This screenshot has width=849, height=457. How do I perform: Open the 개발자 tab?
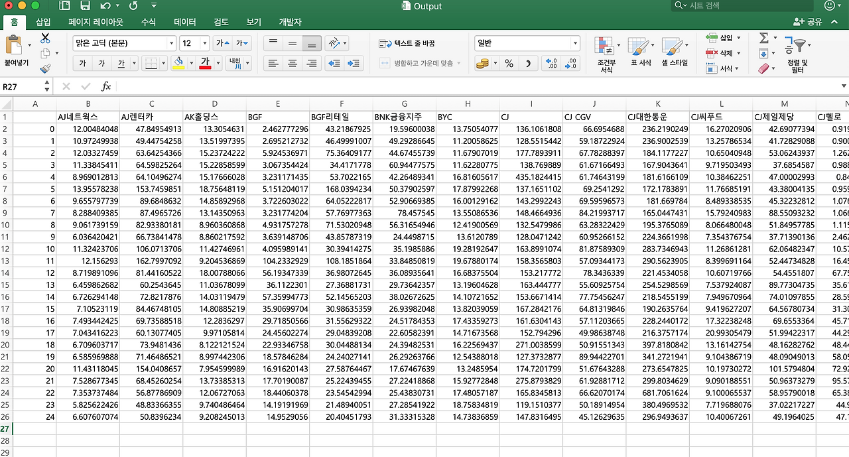(x=290, y=22)
